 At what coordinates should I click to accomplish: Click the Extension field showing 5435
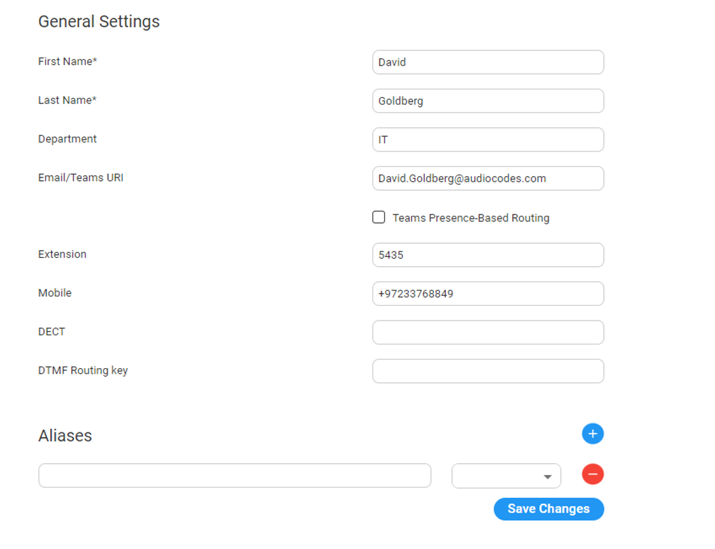click(488, 255)
